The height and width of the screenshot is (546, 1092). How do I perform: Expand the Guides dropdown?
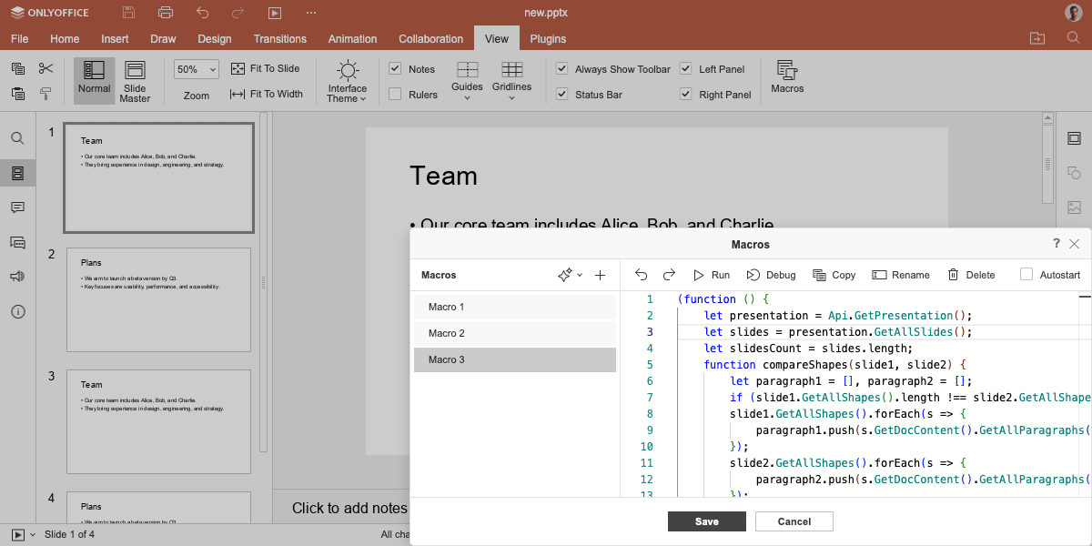467,81
